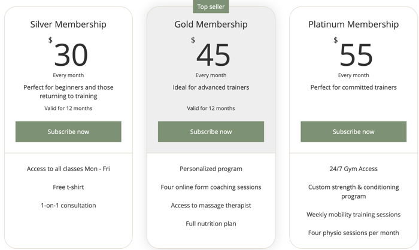This screenshot has height=250, width=419.
Task: Click 'Access to all classes Mon - Fri'
Action: click(68, 169)
